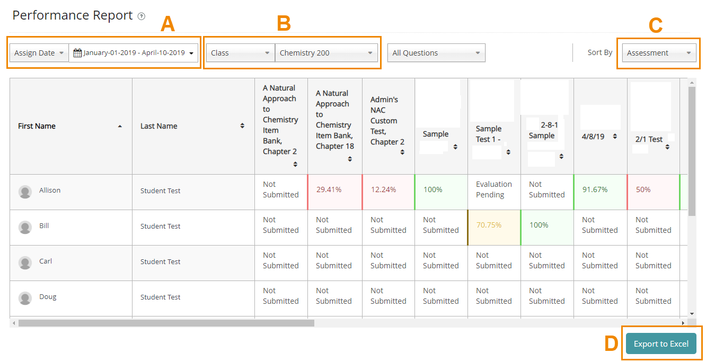Sort the 2/1 Test column
Screen dimensions: 706x362
pos(667,147)
